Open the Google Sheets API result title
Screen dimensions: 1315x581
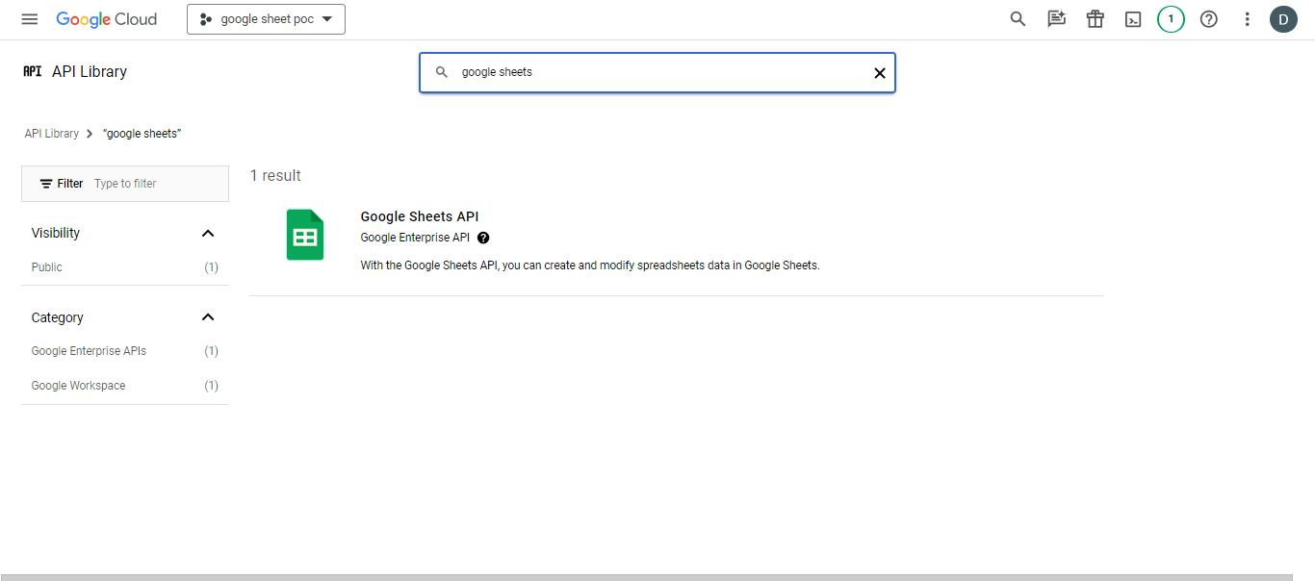[419, 216]
